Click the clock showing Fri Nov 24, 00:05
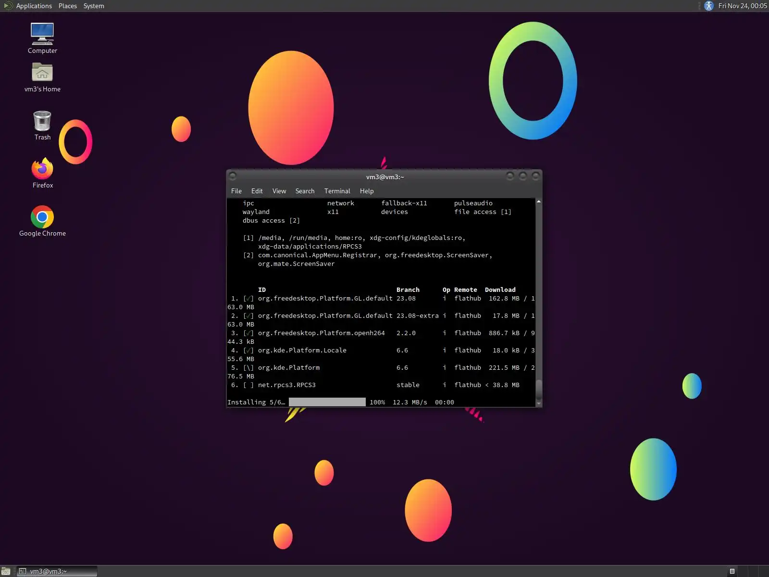 (743, 6)
